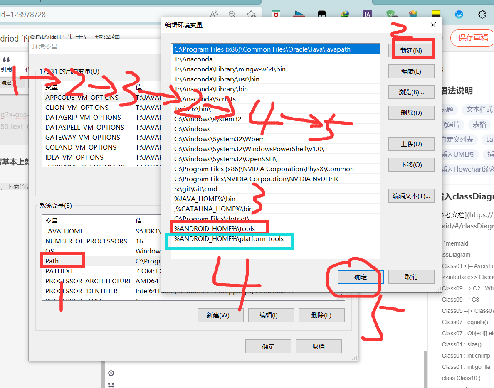Select the %ANDROID_HOME%\platform-tools entry
This screenshot has height=388, width=494.
[x=276, y=238]
